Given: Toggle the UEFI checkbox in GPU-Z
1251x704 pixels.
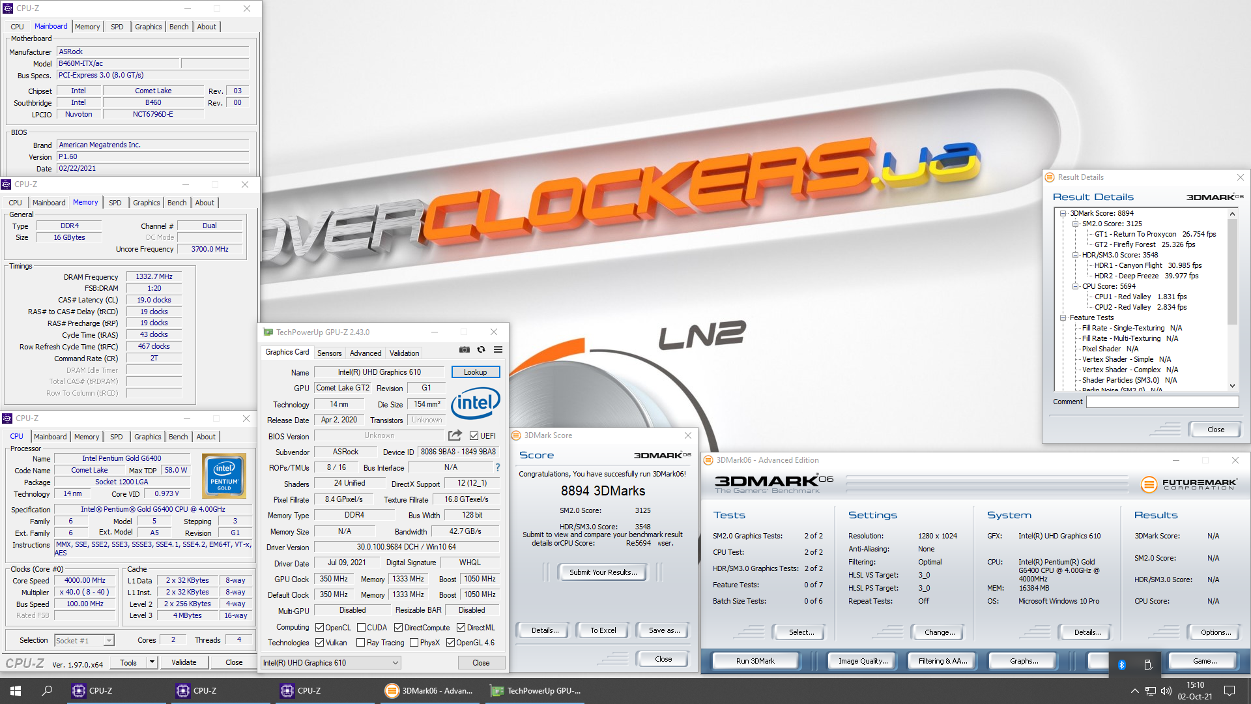Looking at the screenshot, I should 474,436.
